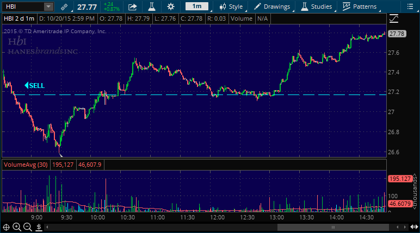Click the last price 27.77 at top

[87, 7]
